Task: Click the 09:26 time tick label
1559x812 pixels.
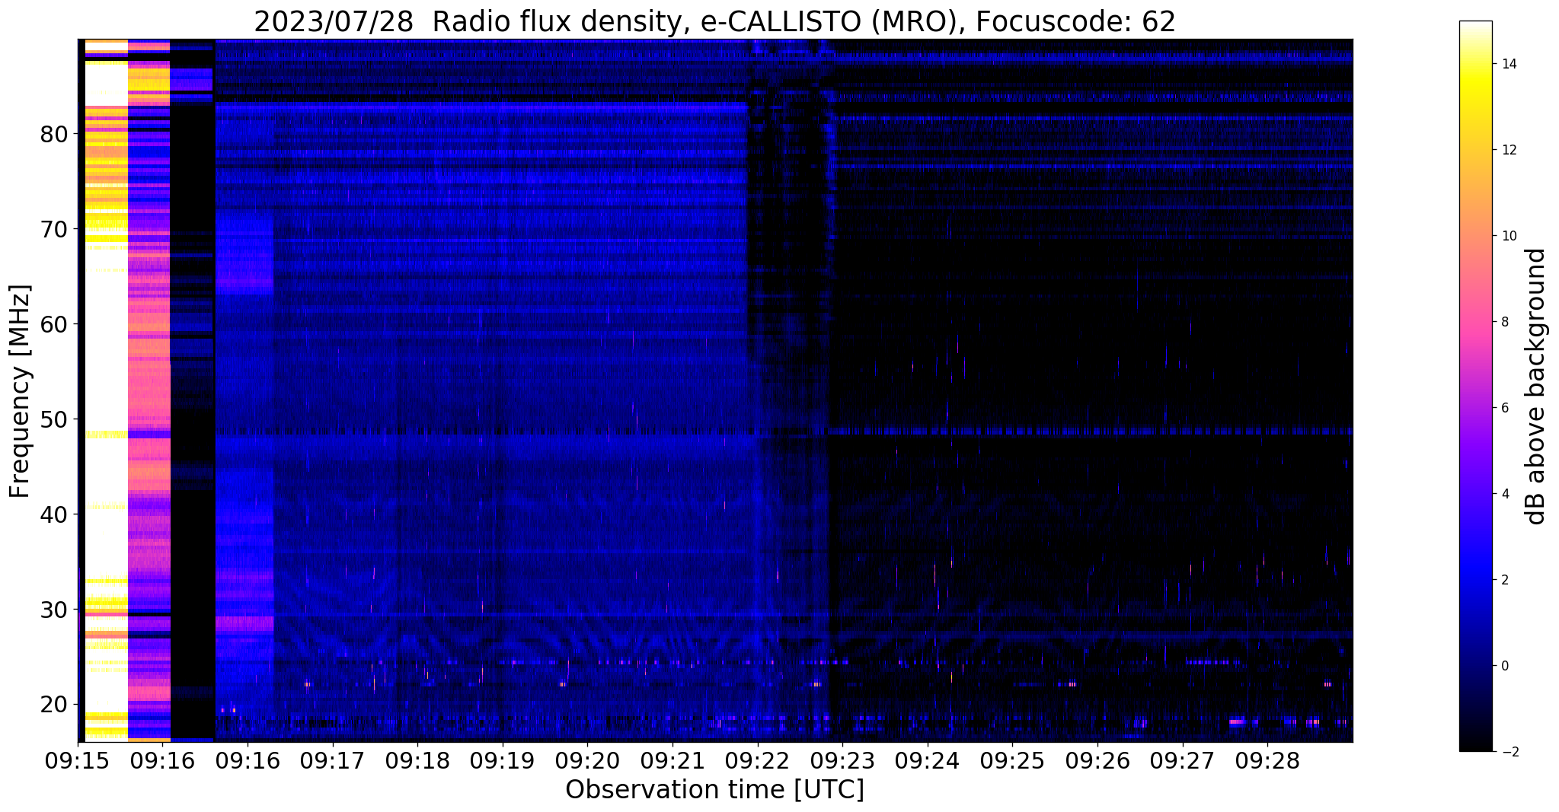Action: coord(1097,762)
